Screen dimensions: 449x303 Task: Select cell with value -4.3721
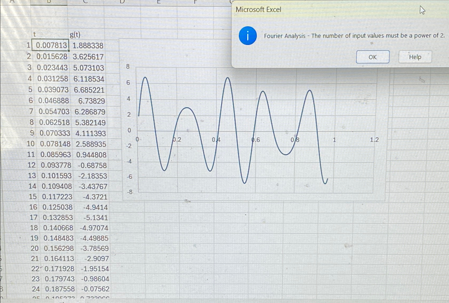(95, 197)
